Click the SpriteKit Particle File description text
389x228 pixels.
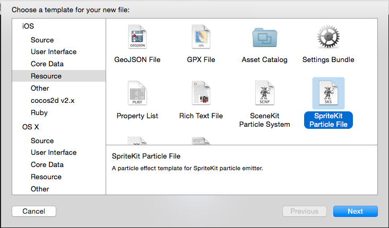tap(187, 168)
